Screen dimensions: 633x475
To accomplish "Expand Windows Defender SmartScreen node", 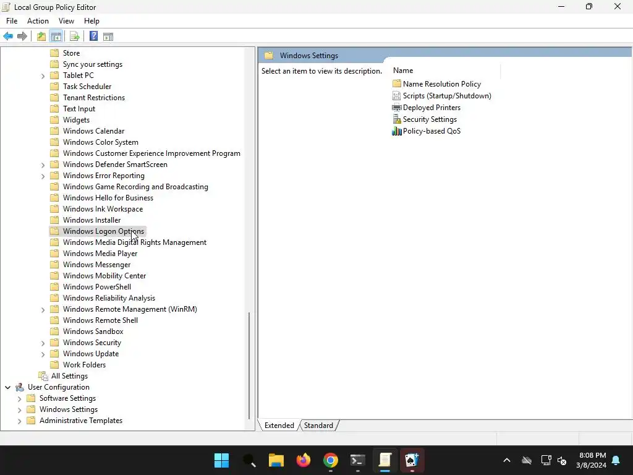I will click(43, 165).
